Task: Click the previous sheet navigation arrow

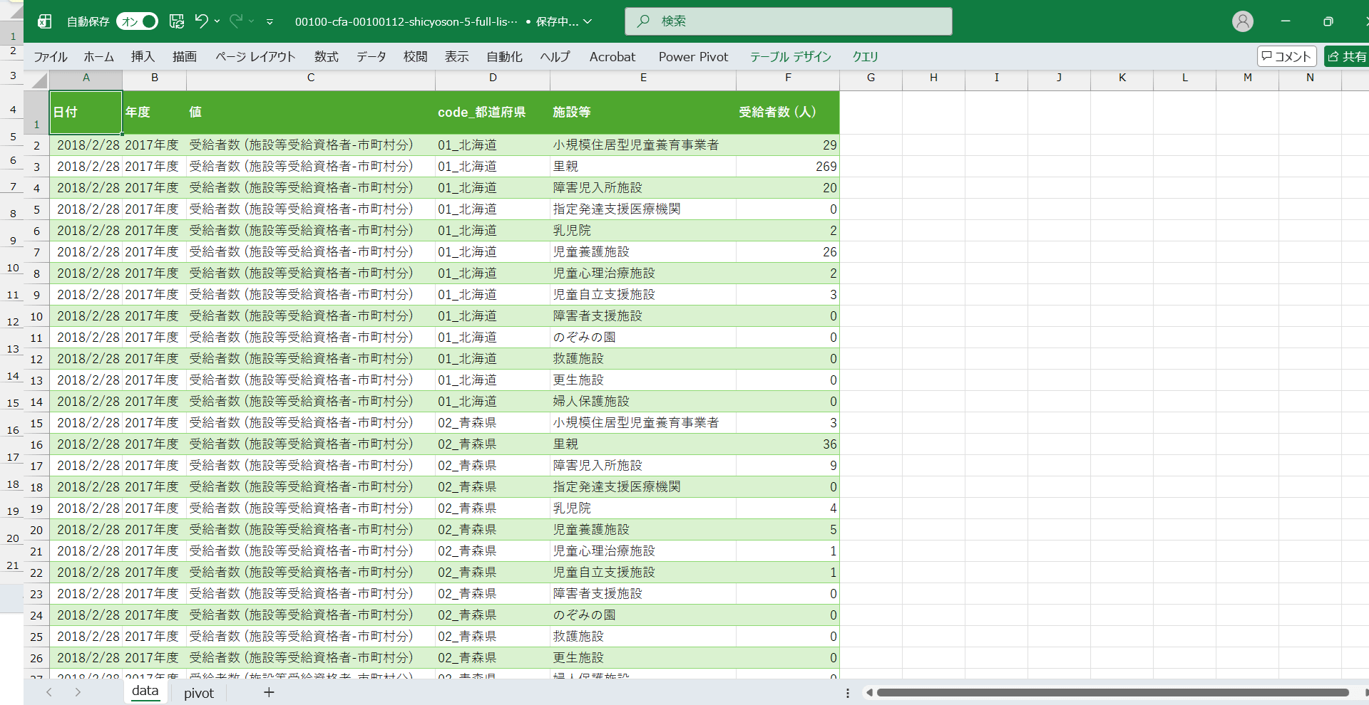Action: 49,692
